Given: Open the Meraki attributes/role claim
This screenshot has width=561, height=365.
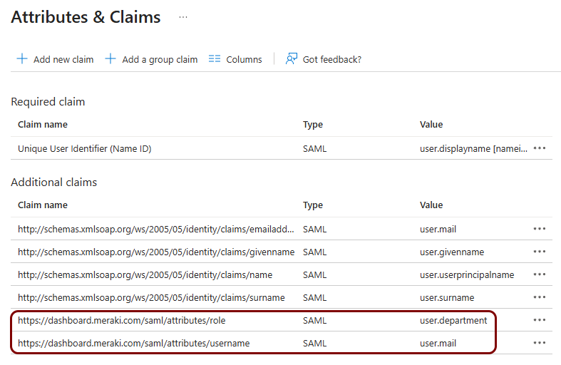Looking at the screenshot, I should pyautogui.click(x=122, y=321).
